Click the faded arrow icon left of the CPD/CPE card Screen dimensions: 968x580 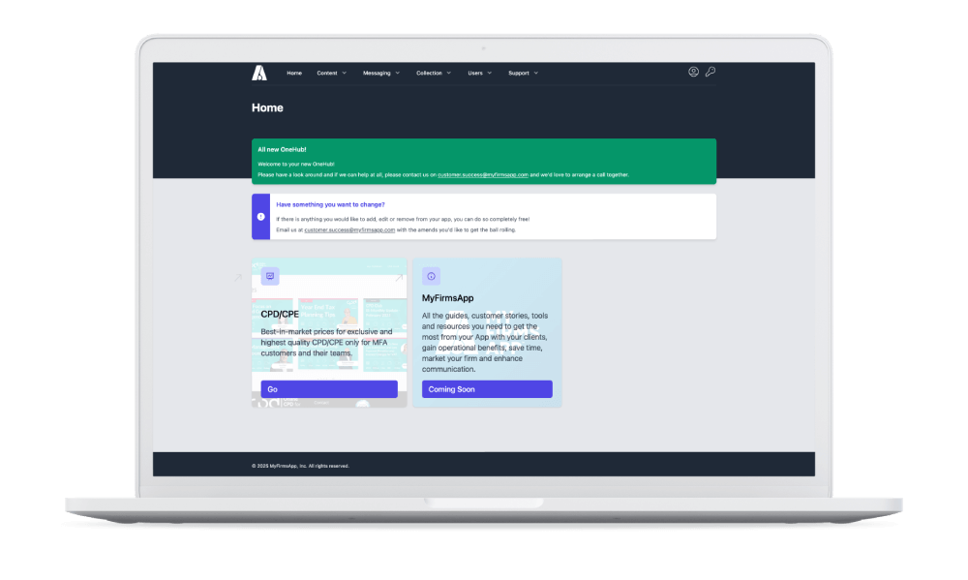(x=237, y=278)
